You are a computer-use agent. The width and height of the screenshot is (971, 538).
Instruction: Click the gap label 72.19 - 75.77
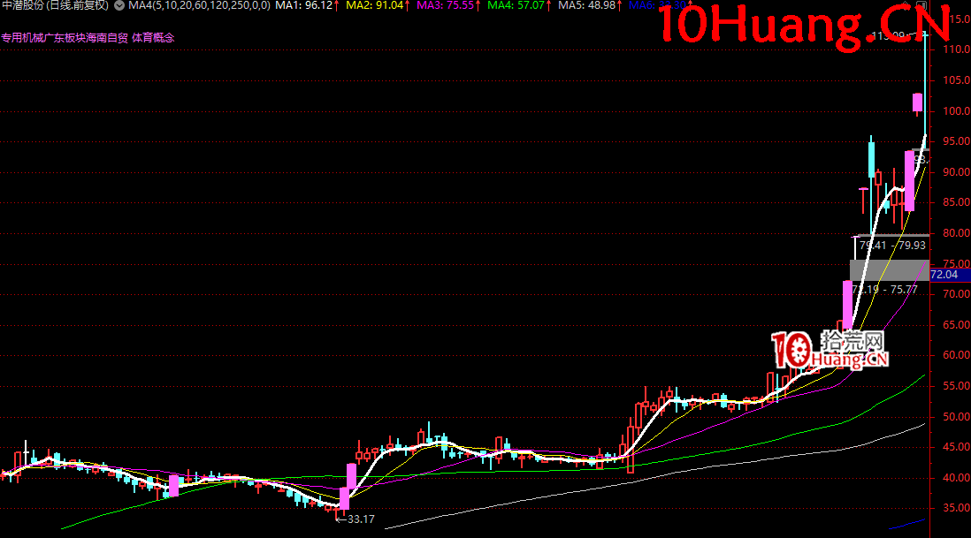point(885,290)
